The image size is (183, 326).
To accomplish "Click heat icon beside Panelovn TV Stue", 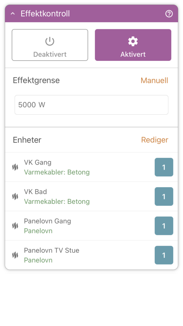I will click(15, 255).
